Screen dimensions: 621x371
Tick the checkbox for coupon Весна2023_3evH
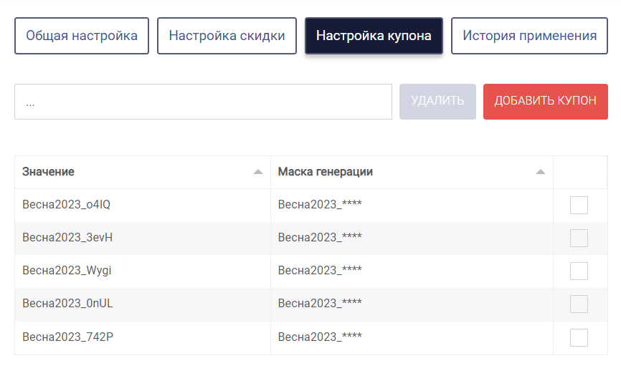579,238
